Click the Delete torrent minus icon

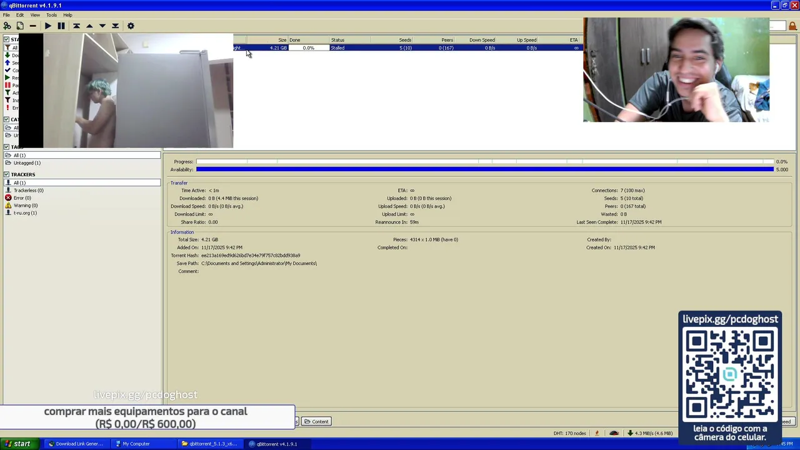tap(33, 26)
